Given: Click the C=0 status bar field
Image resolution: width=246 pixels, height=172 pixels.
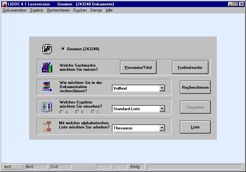Looking at the screenshot, I should coord(61,167).
